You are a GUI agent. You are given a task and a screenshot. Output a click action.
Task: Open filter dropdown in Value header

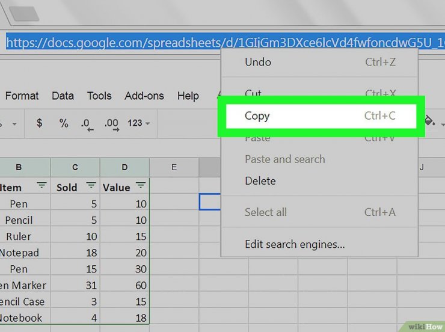pos(141,186)
